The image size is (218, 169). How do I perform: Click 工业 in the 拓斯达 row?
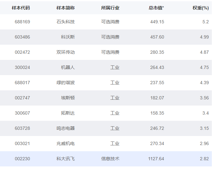[x=115, y=113]
